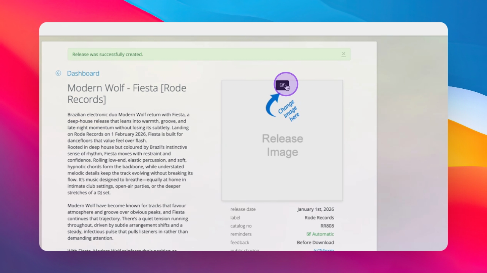The image size is (487, 273).
Task: Click the description paragraph starting "Brazilian electronic duo"
Action: pyautogui.click(x=130, y=154)
